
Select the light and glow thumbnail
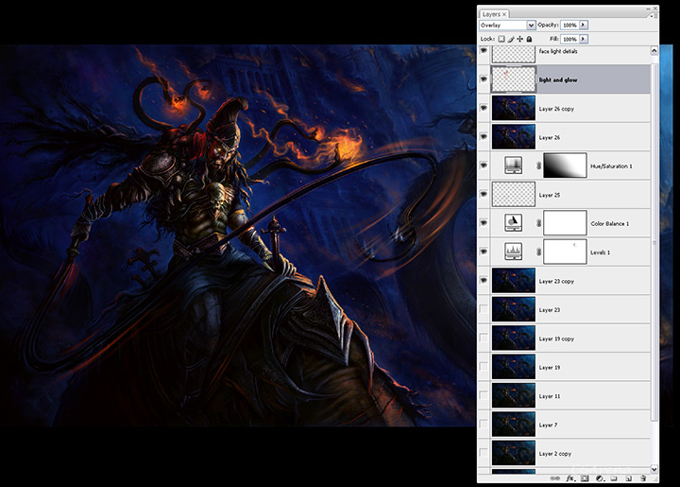tap(514, 79)
